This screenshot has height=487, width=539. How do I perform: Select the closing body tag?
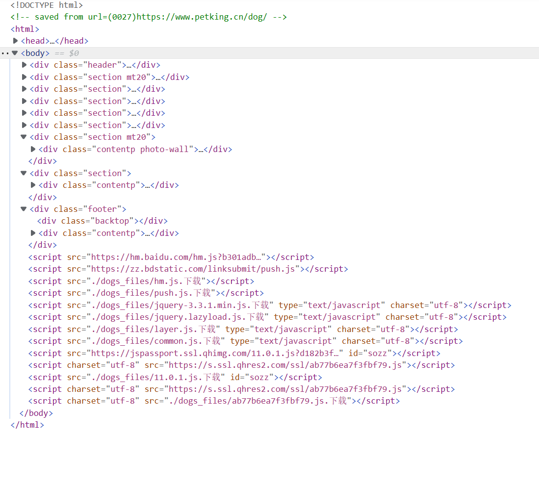pos(36,413)
